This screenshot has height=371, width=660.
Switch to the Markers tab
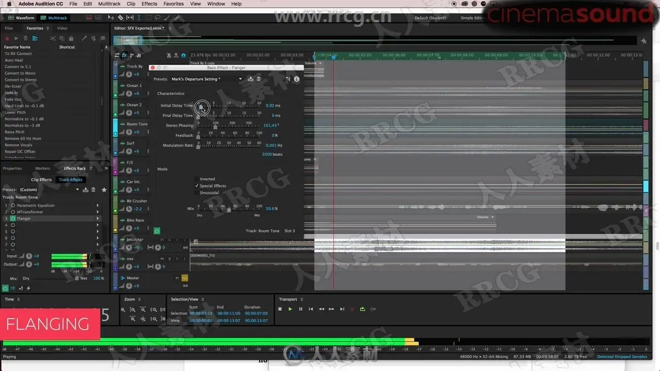click(43, 168)
